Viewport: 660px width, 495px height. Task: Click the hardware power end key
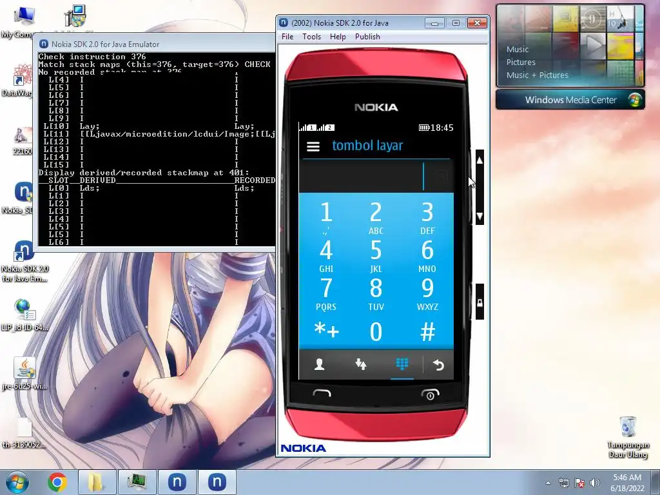430,394
